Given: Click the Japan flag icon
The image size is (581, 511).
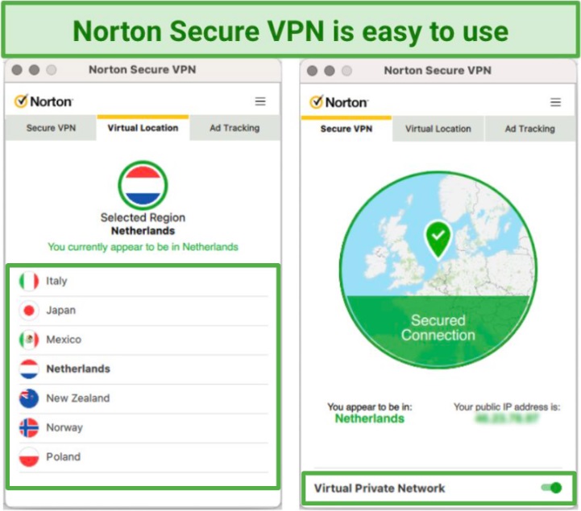Looking at the screenshot, I should 28,311.
